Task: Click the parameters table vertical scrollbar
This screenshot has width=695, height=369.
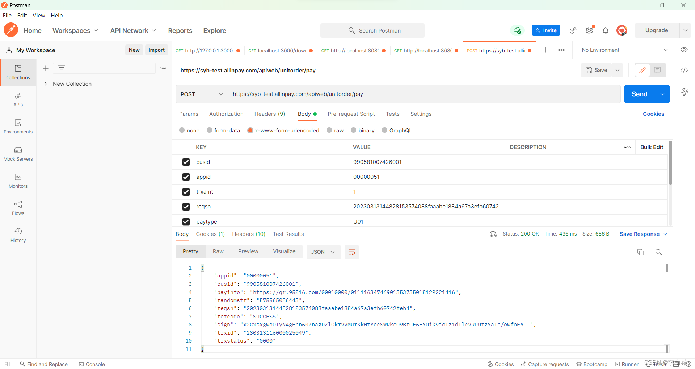Action: tap(670, 163)
